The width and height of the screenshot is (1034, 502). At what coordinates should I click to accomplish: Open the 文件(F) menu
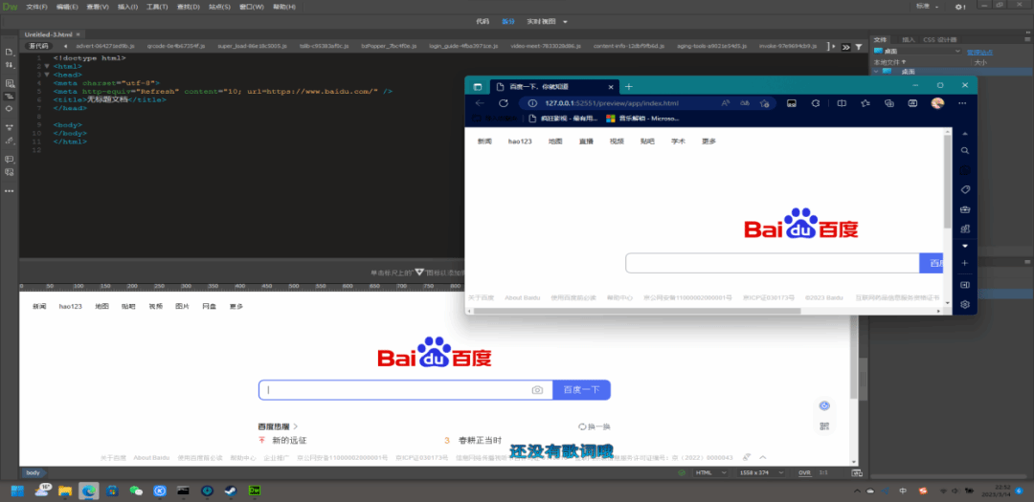pos(37,6)
